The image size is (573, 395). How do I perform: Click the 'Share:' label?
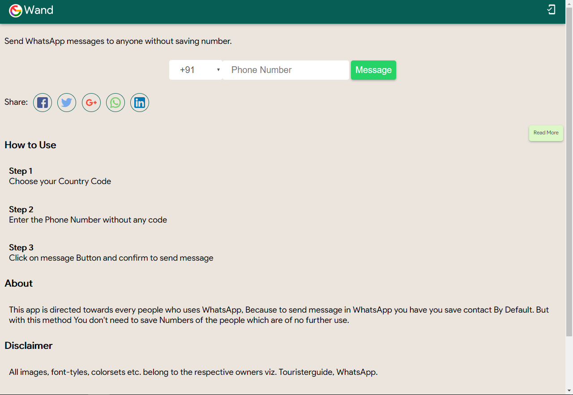(16, 102)
